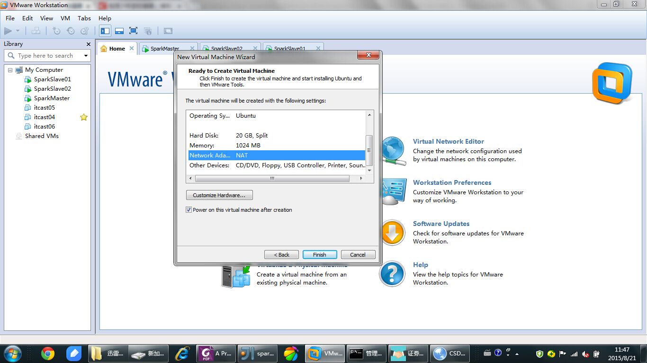Toggle the Show Library sidebar toolbar icon

pos(105,31)
